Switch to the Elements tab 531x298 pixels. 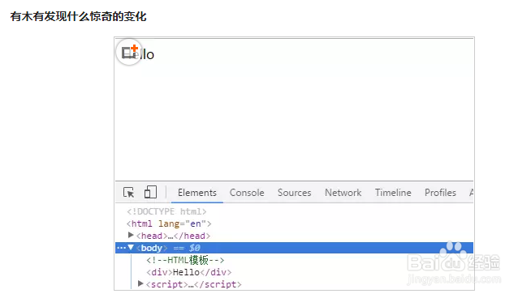tap(197, 193)
